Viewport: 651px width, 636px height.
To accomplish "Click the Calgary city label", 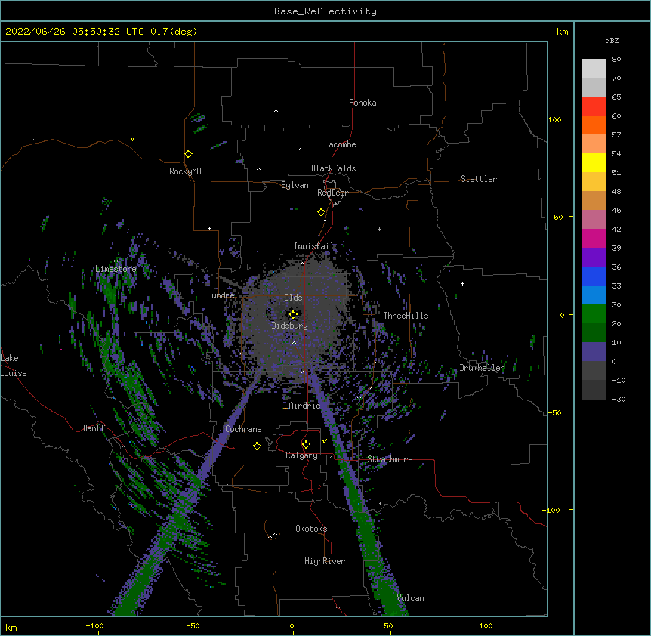I will pos(302,455).
